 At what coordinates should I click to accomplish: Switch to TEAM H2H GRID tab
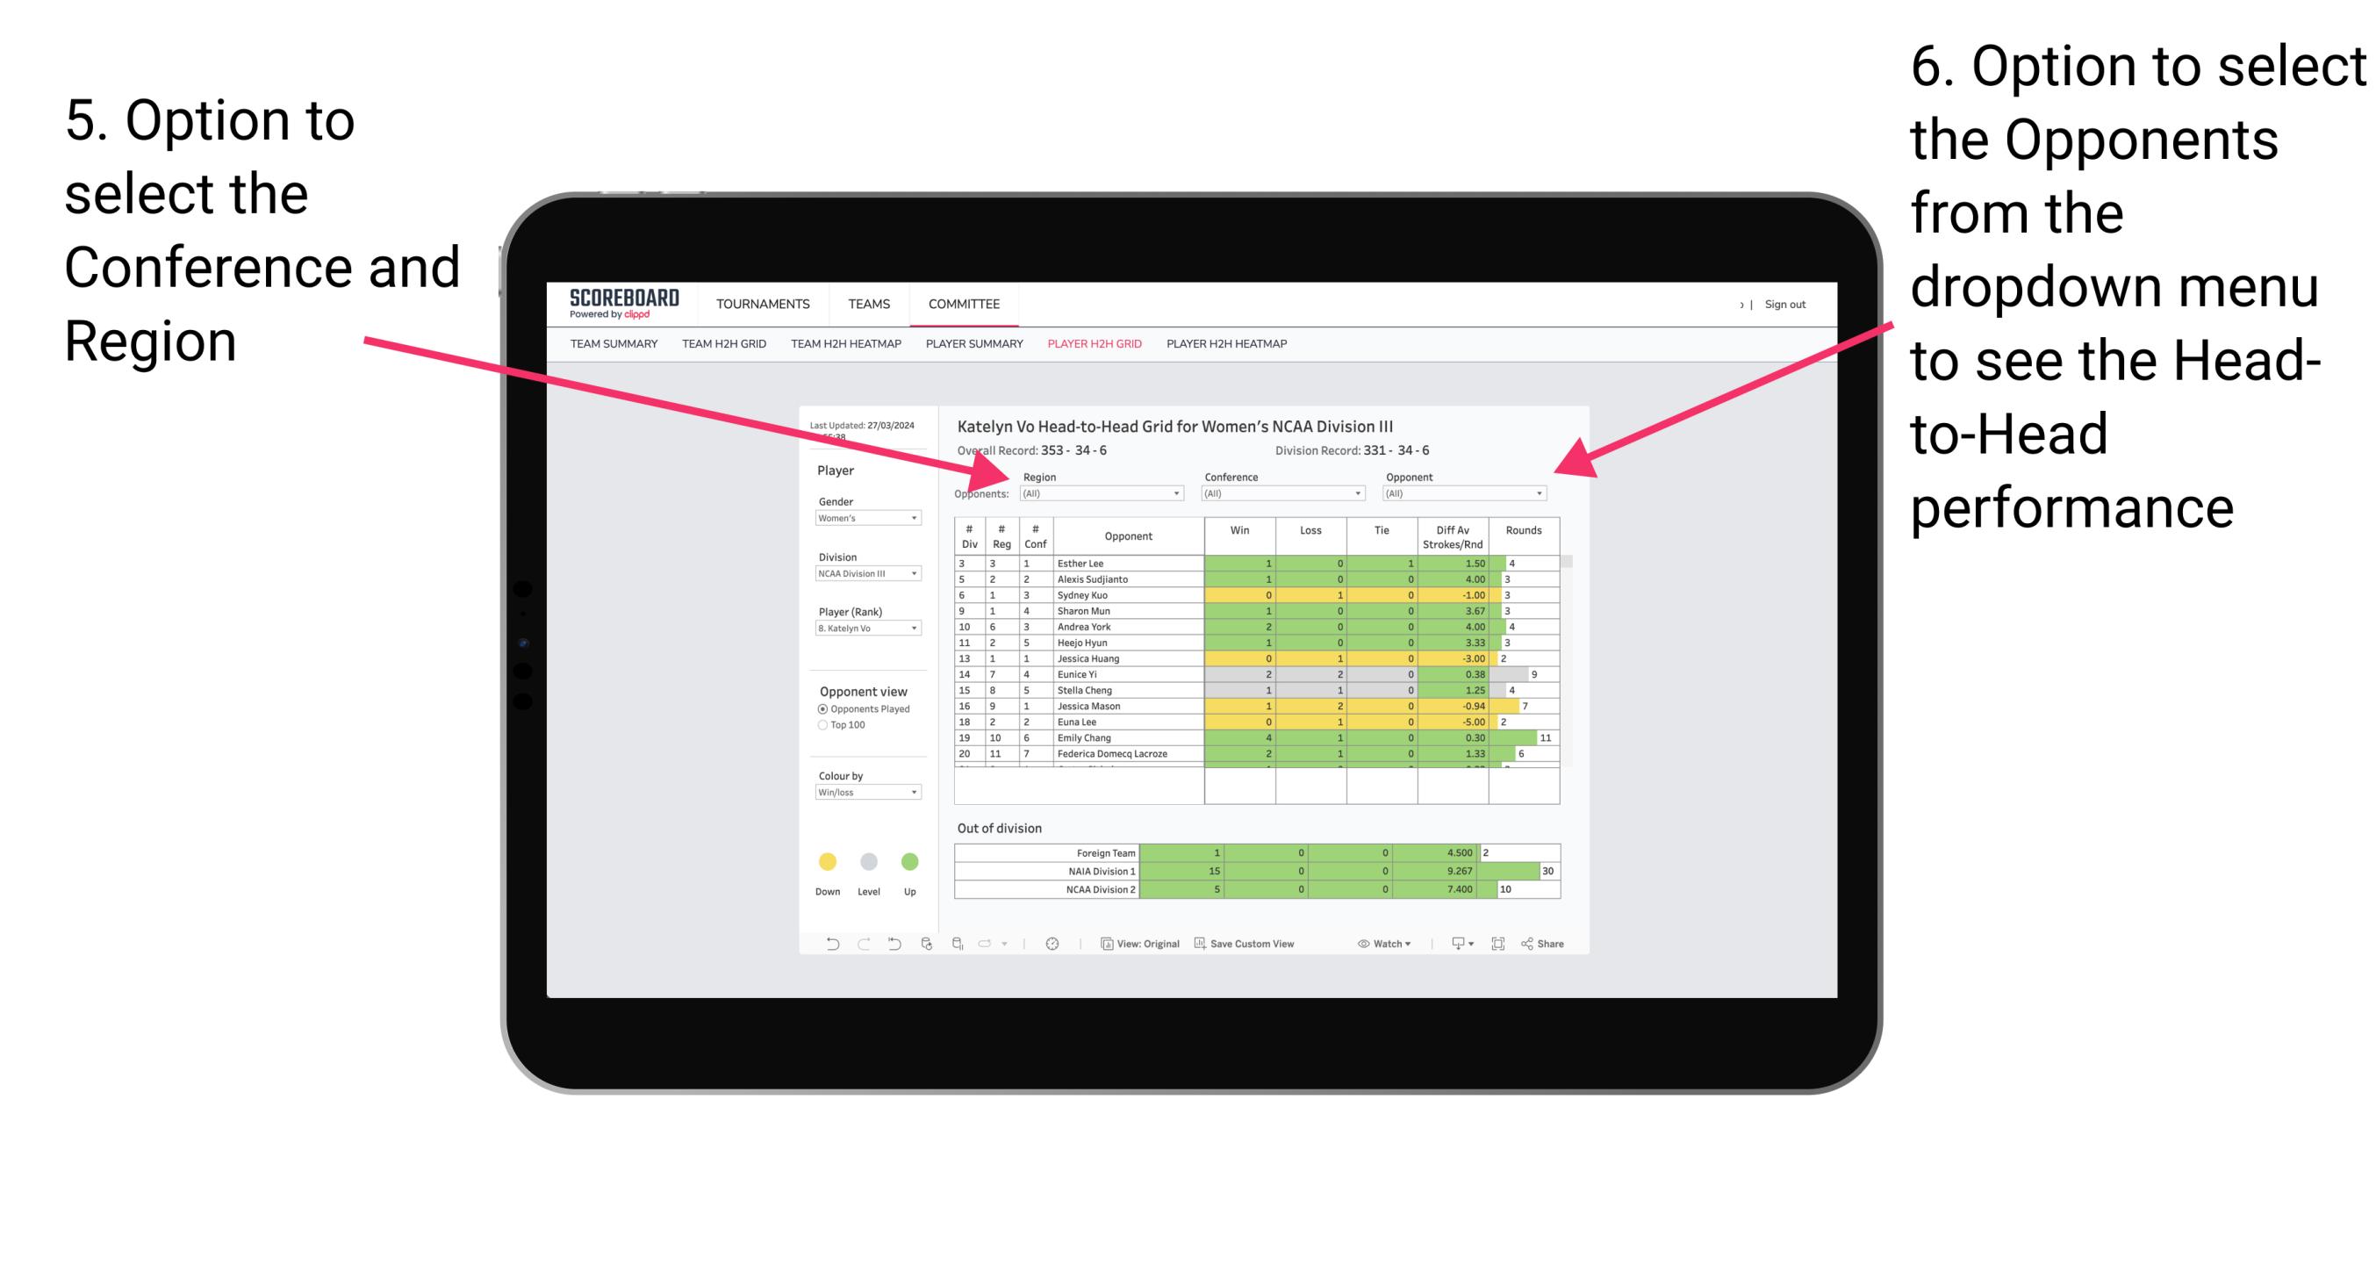point(726,347)
